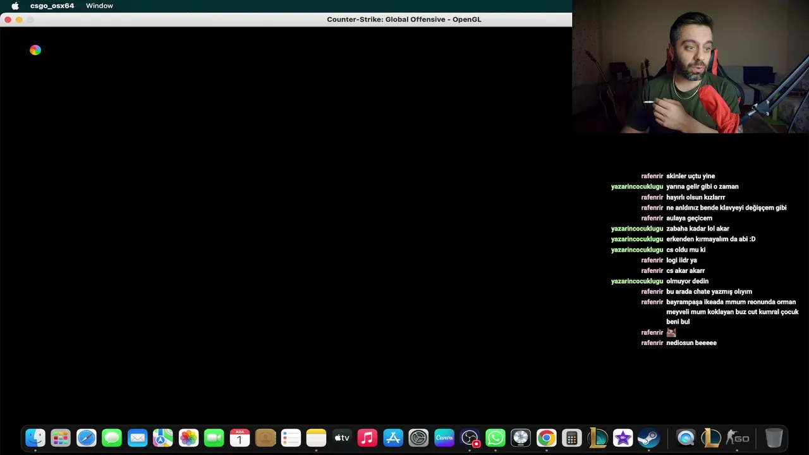Switch to OBS from the Dock
Image resolution: width=809 pixels, height=455 pixels.
tap(470, 438)
